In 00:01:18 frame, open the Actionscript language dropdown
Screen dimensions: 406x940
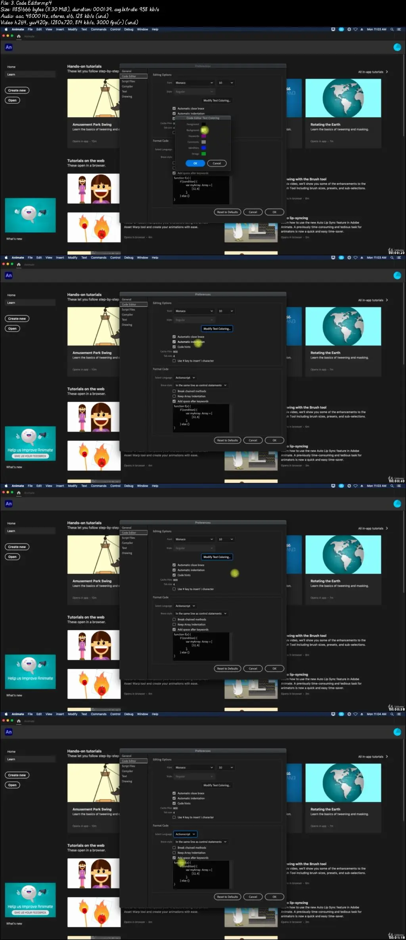(185, 834)
